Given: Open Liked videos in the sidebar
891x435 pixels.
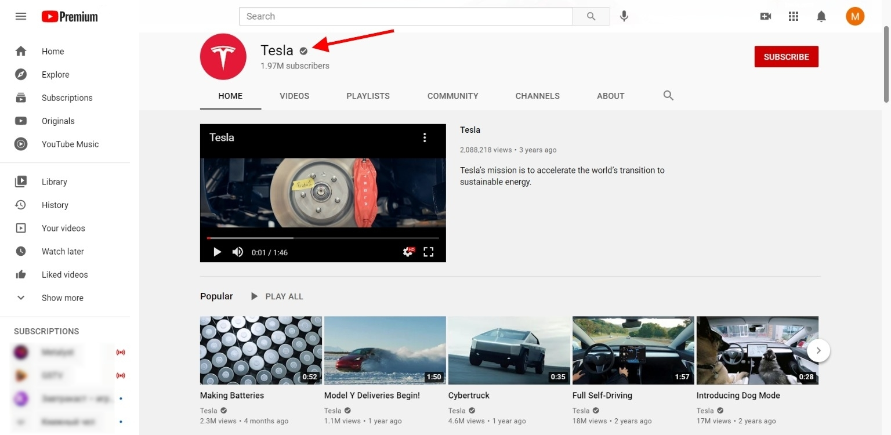Looking at the screenshot, I should click(x=65, y=274).
